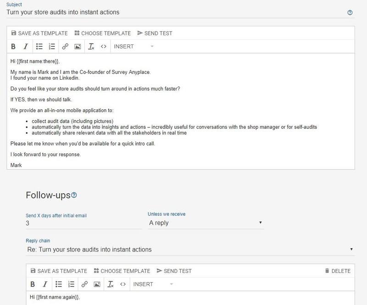Insert a bulleted list in the first editor
Image resolution: width=367 pixels, height=305 pixels.
[x=39, y=46]
